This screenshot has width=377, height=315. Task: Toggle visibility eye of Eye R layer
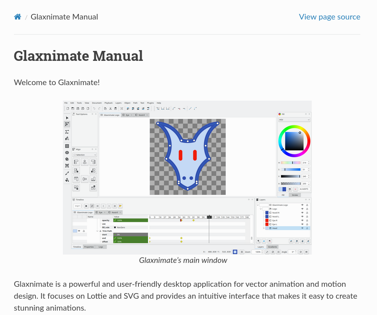pyautogui.click(x=303, y=221)
